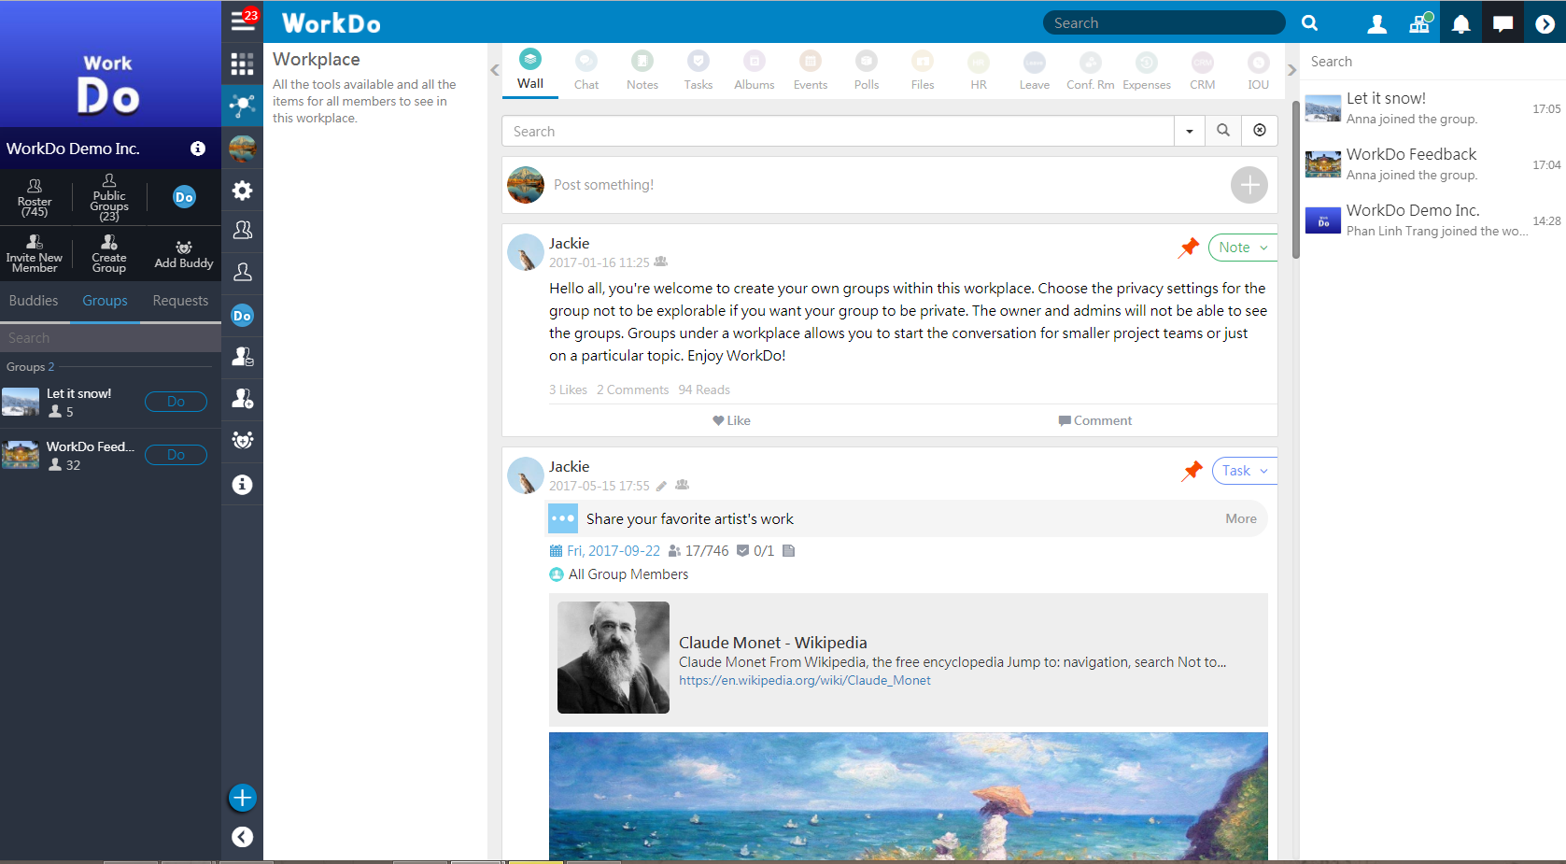Open WorkDo Demo Inc. chat in right panel
The width and height of the screenshot is (1566, 864).
1432,220
